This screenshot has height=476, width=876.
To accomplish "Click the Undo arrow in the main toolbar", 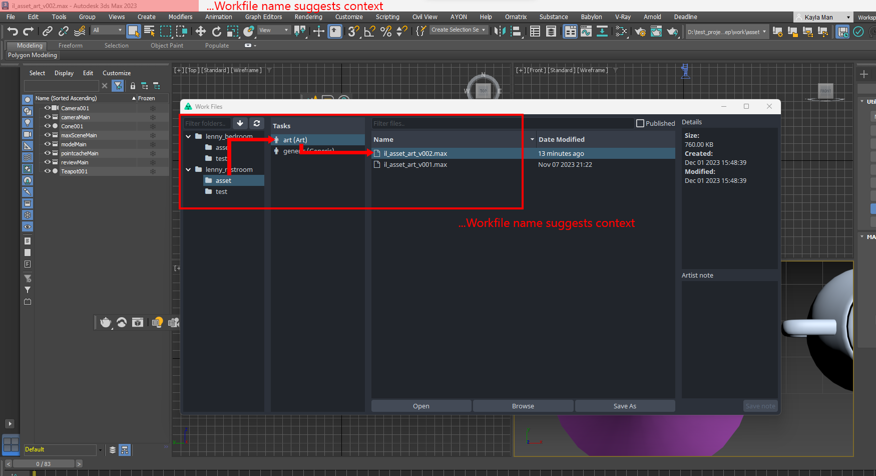I will click(x=13, y=32).
